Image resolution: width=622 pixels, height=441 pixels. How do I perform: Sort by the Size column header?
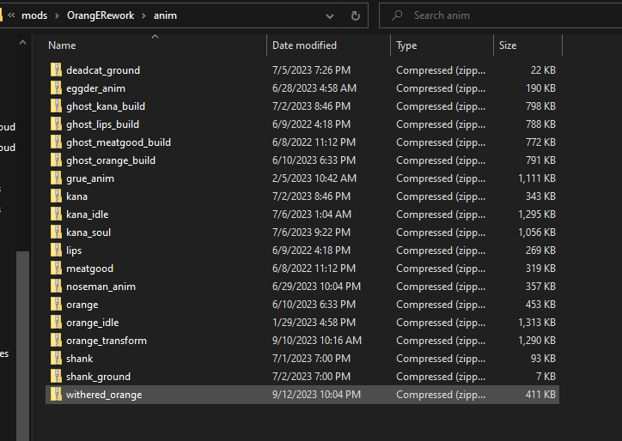[508, 45]
